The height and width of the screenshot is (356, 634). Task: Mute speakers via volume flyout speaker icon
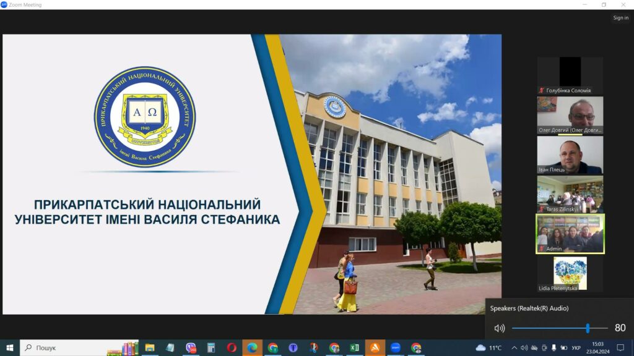click(499, 328)
